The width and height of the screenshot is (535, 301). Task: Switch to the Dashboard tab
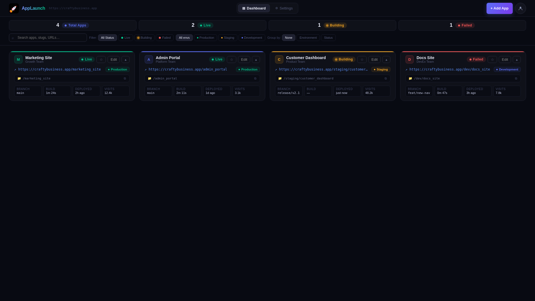point(254,8)
